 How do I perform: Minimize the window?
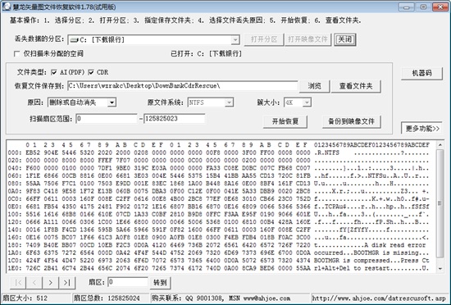point(407,7)
